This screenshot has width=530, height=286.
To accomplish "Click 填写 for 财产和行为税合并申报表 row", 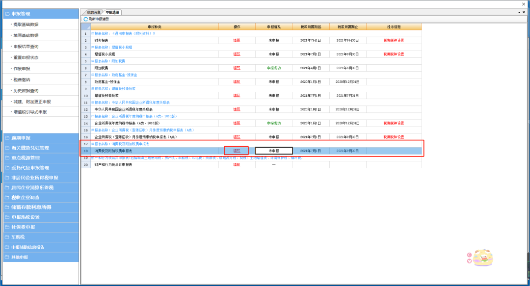I will point(237,165).
